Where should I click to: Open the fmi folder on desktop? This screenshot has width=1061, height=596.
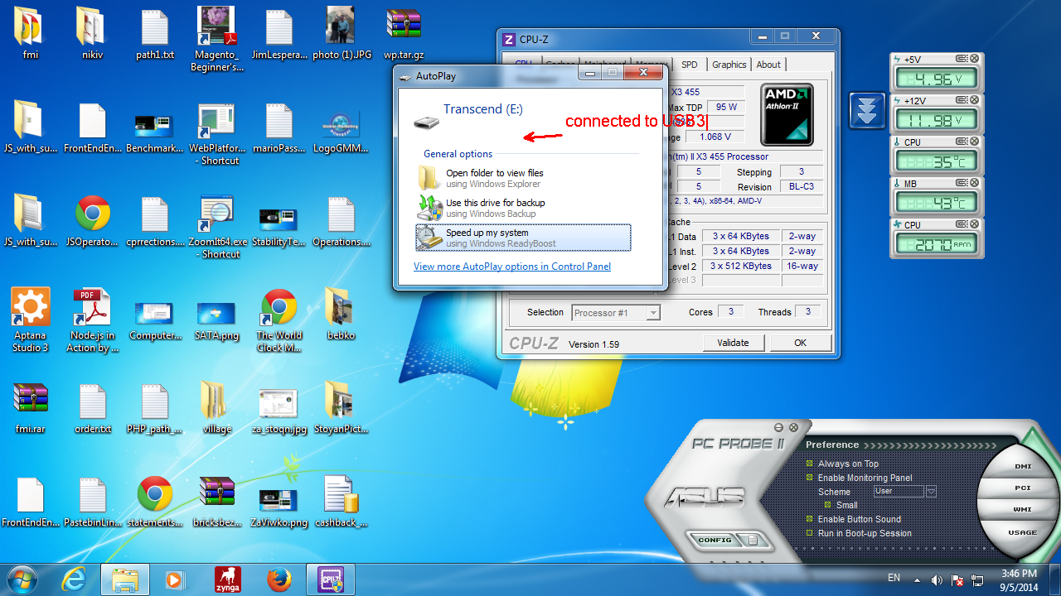(31, 33)
